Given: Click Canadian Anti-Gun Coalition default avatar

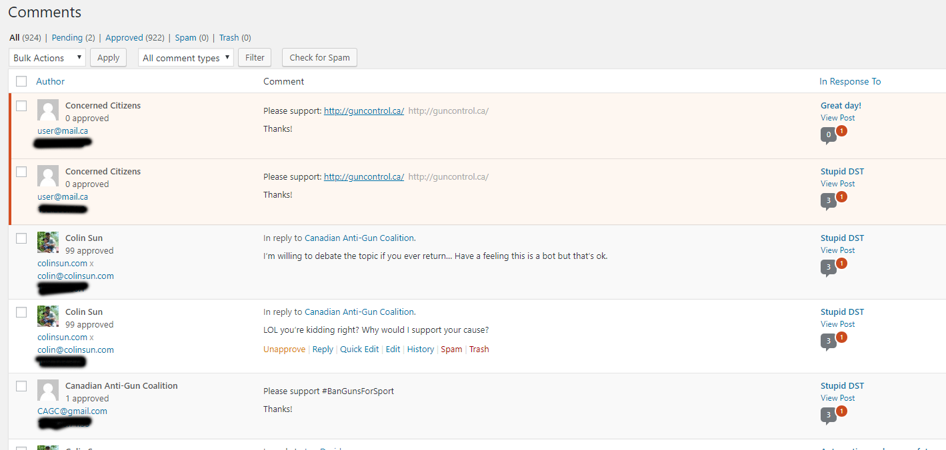Looking at the screenshot, I should pos(48,390).
